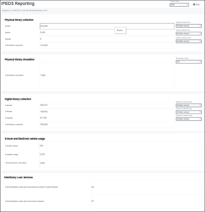Viewport: 205px width, 212px height.
Task: Open the Define E-serials Set dropdown
Action: (189, 119)
